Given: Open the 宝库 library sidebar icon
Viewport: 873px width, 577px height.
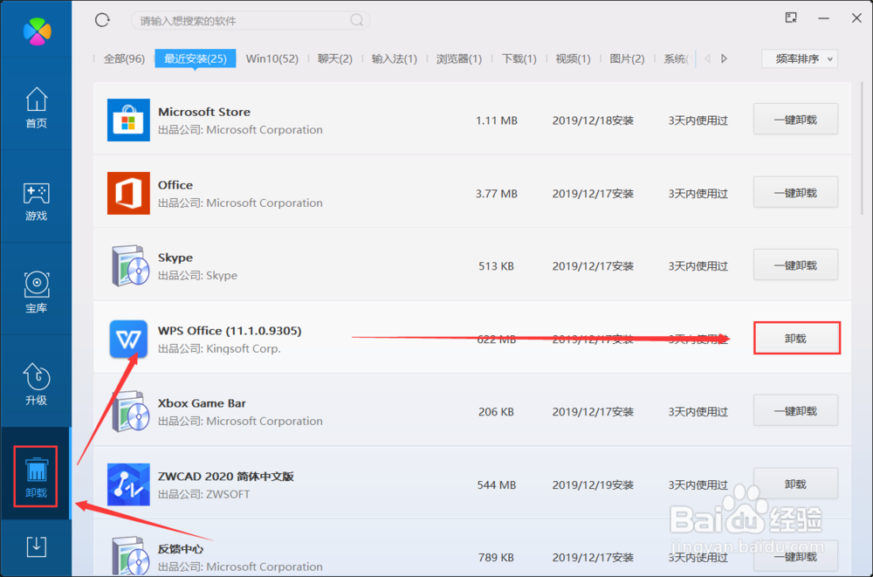Looking at the screenshot, I should coord(36,292).
